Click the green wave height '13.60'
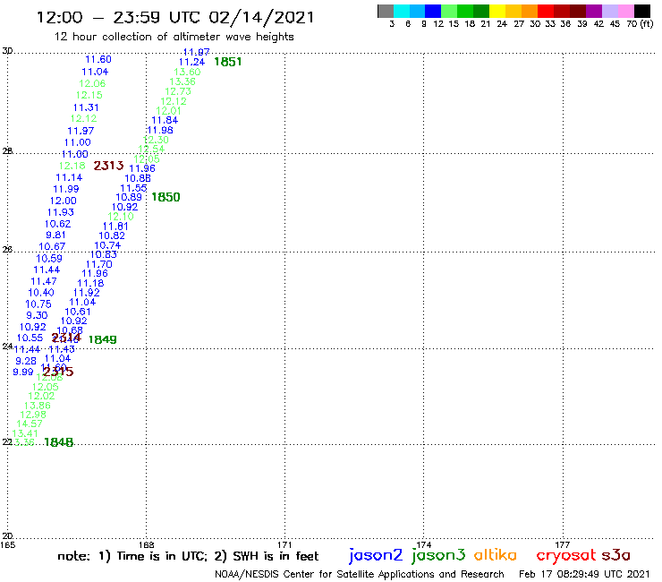Screen dimensions: 662x582 (x=188, y=72)
